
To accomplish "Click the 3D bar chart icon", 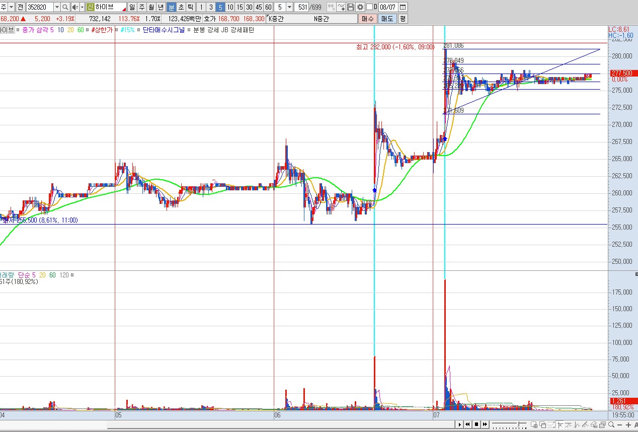I will (594, 424).
